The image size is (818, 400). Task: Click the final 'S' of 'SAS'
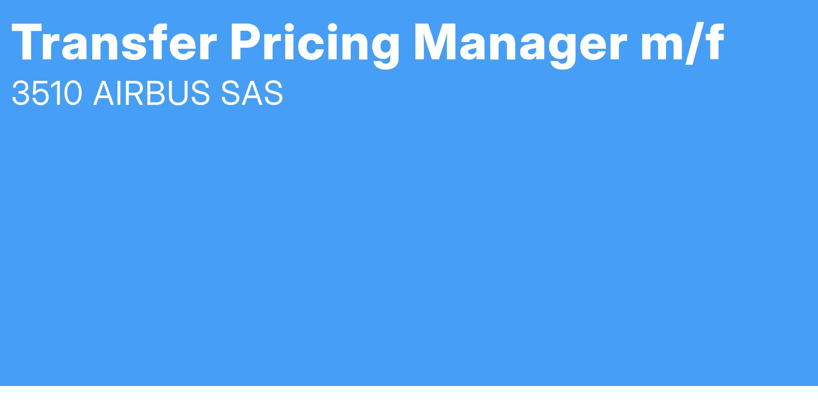(273, 93)
